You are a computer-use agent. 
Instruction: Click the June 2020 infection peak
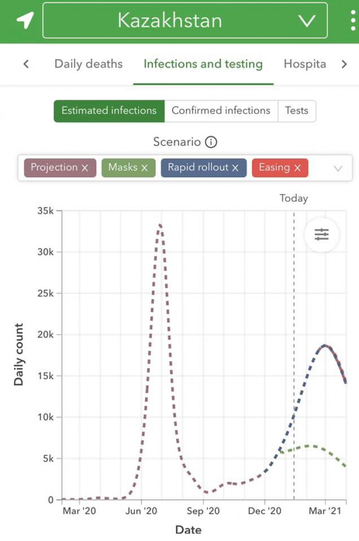tap(160, 225)
